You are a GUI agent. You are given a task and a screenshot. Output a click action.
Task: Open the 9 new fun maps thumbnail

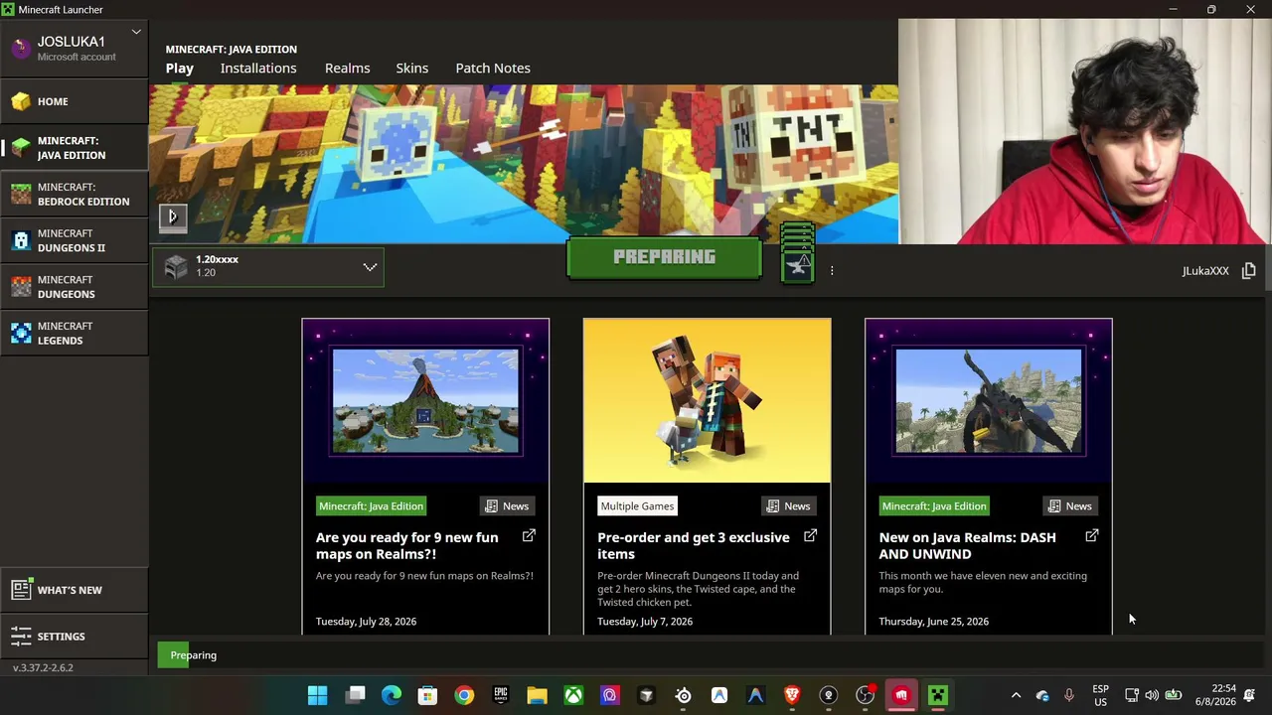click(425, 401)
